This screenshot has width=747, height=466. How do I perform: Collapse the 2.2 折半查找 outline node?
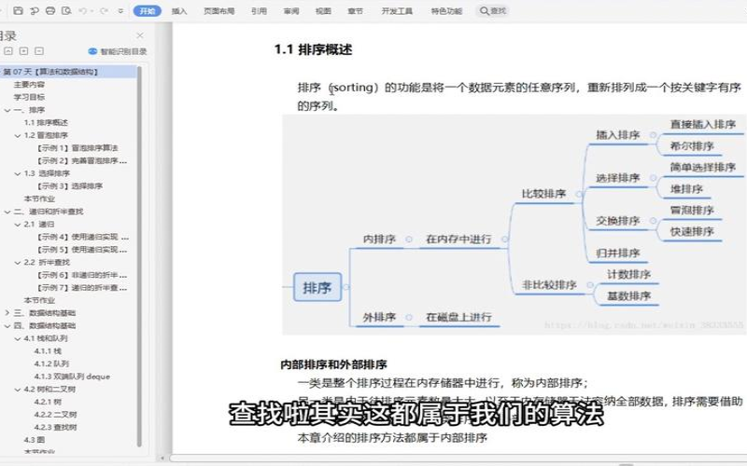[x=18, y=263]
